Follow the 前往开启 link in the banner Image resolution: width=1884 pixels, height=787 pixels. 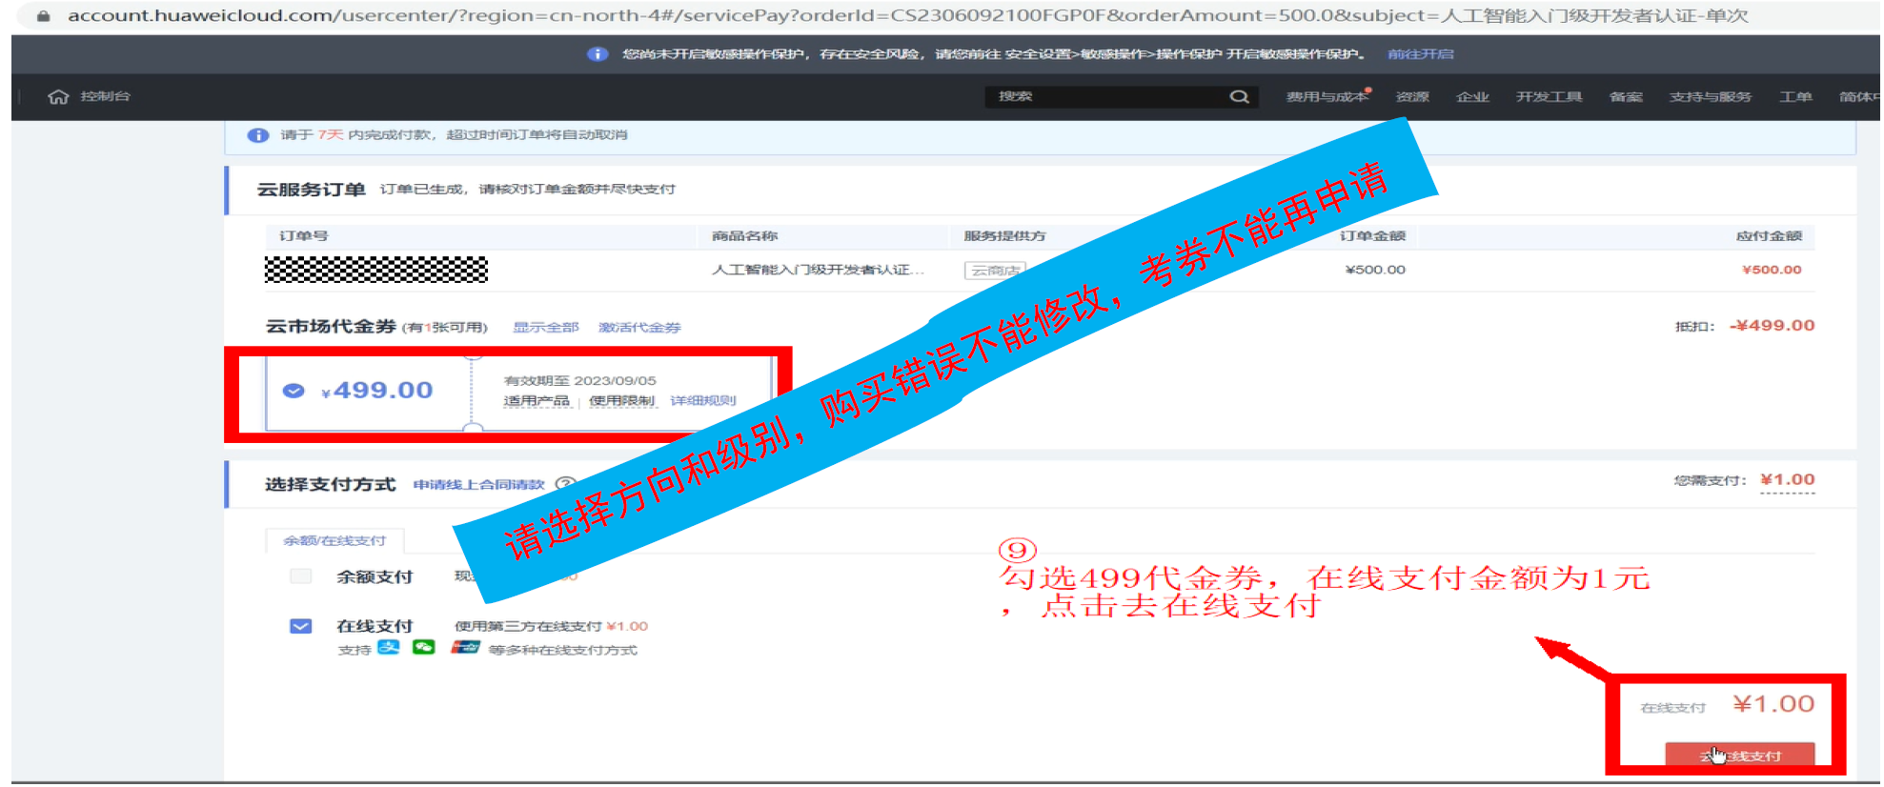coord(1420,54)
